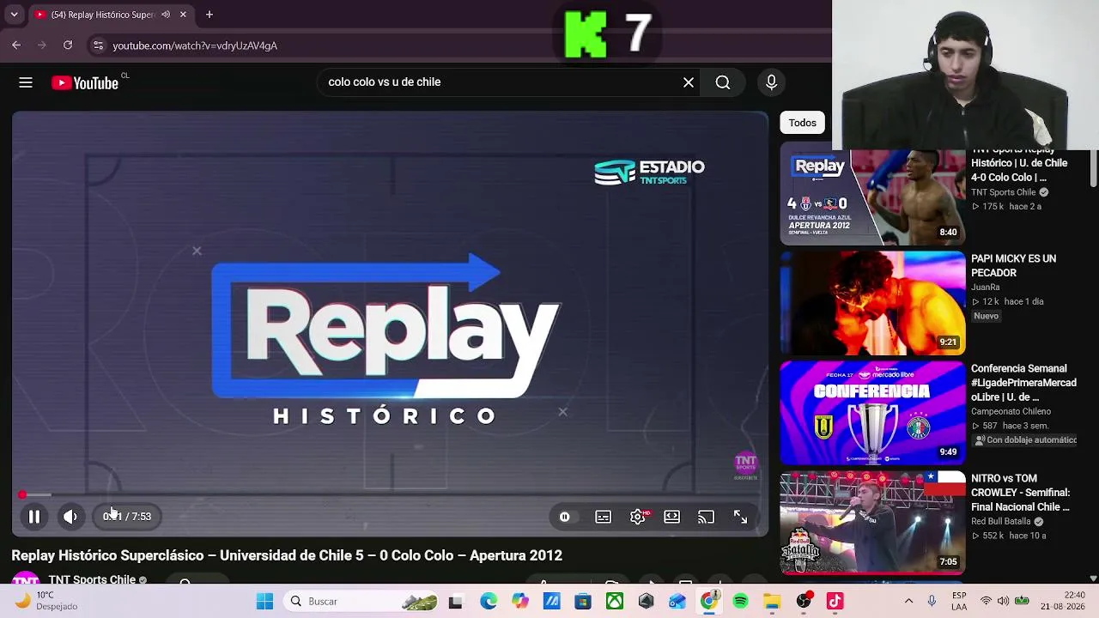The width and height of the screenshot is (1099, 618).
Task: Visit the JuanRa channel name
Action: pyautogui.click(x=986, y=288)
